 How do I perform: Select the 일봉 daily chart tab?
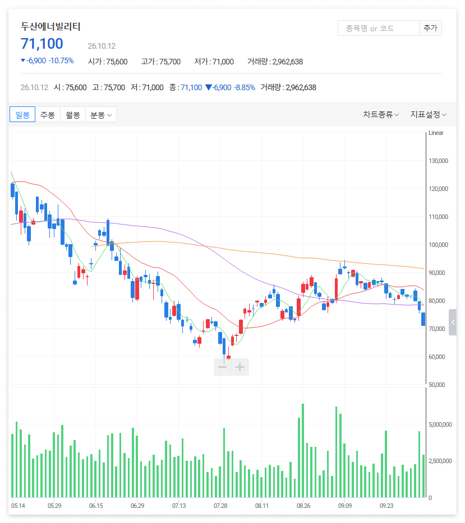coord(22,115)
